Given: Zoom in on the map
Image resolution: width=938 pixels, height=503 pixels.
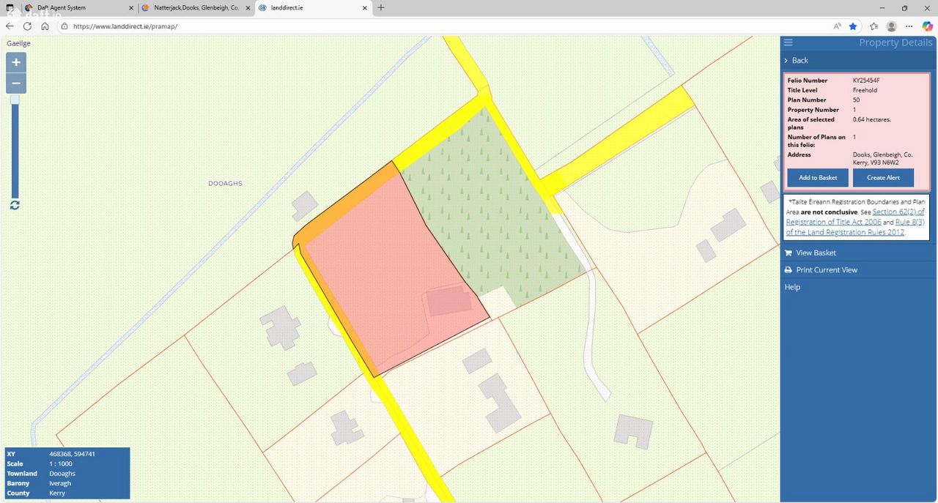Looking at the screenshot, I should point(15,62).
